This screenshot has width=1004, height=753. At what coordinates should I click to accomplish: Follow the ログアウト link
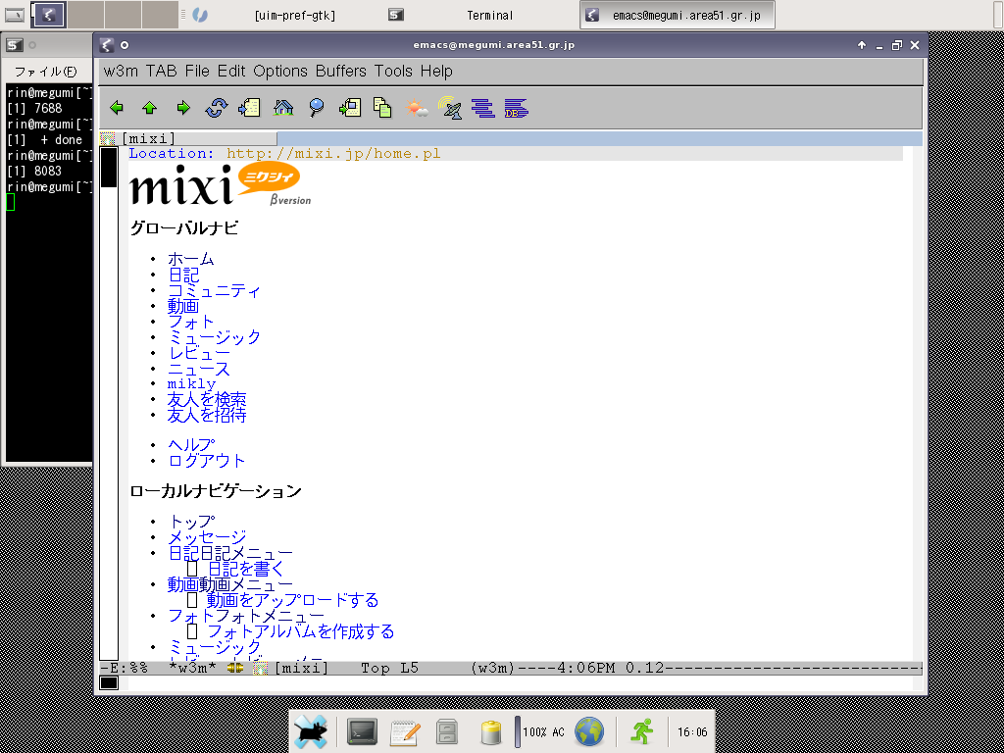207,461
